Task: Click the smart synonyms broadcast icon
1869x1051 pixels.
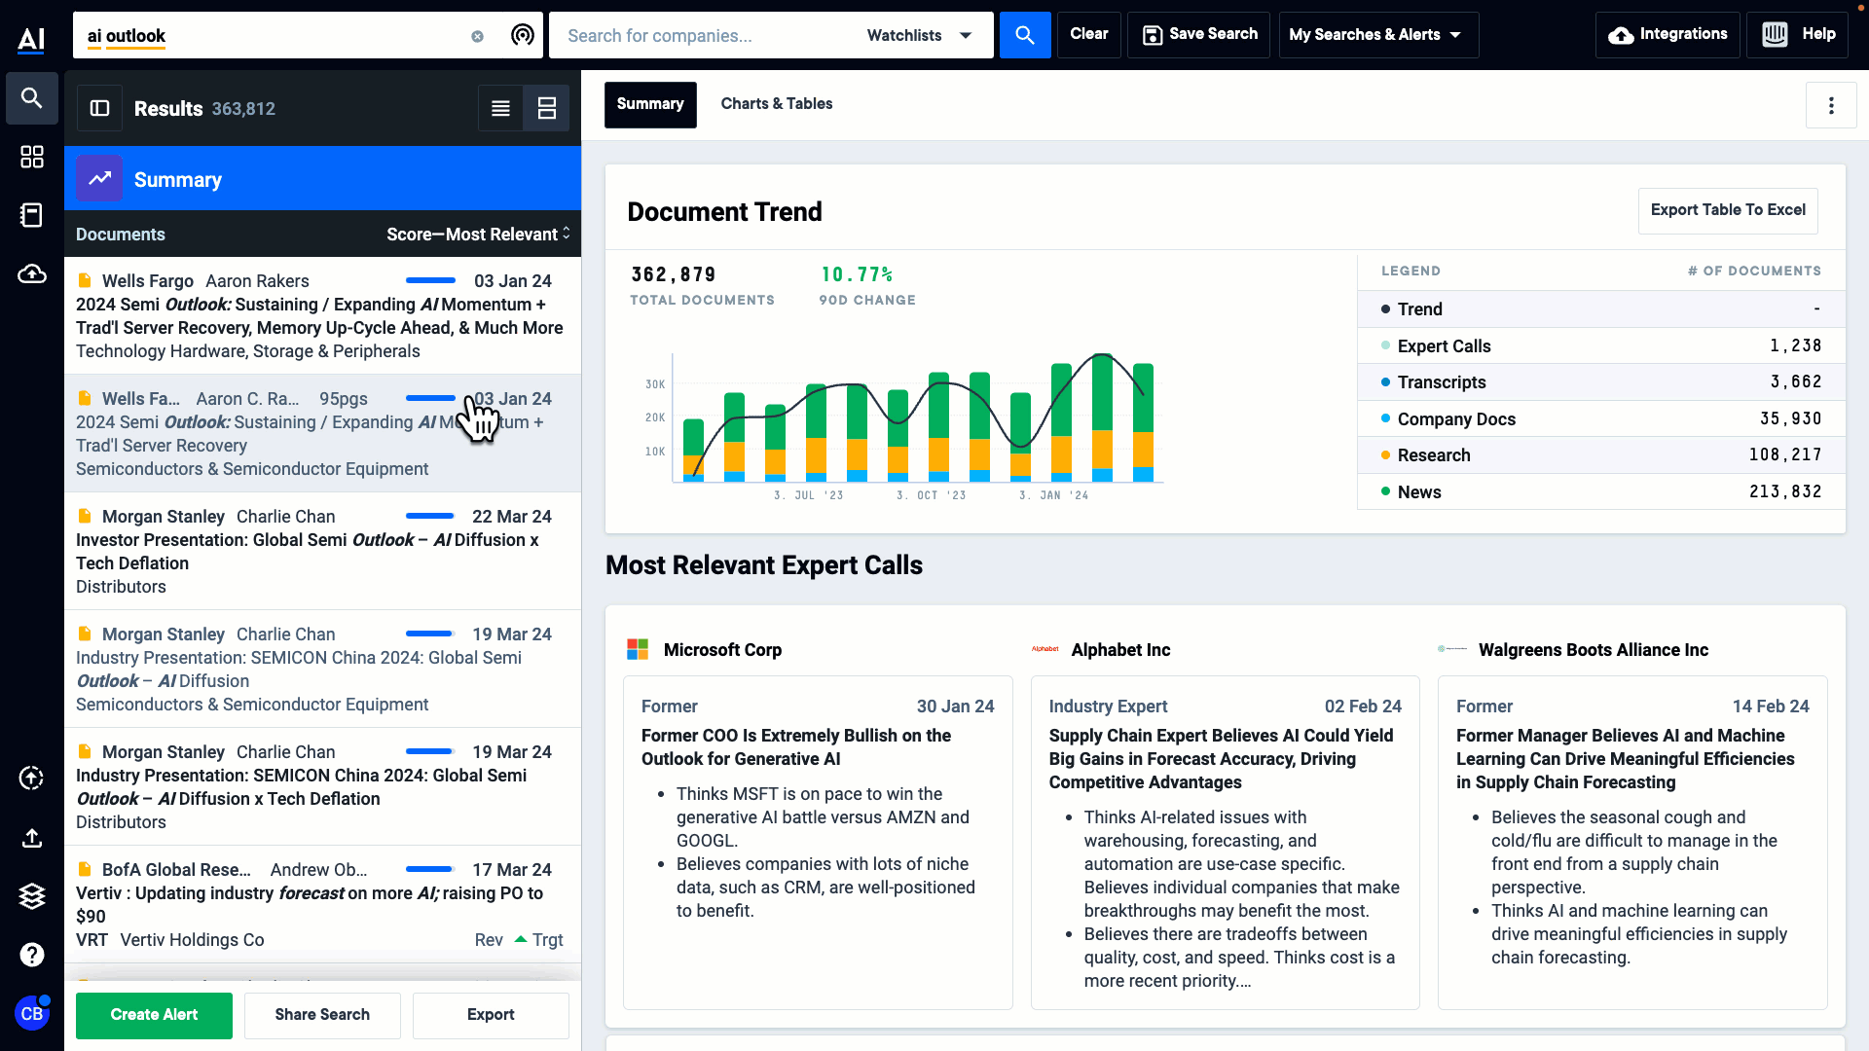Action: [x=523, y=36]
